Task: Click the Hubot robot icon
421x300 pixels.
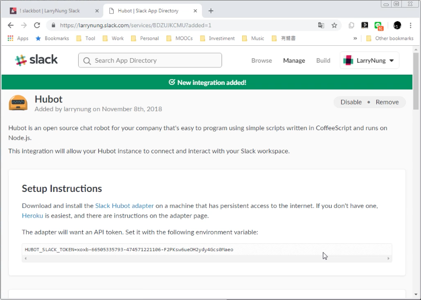Action: click(x=18, y=103)
